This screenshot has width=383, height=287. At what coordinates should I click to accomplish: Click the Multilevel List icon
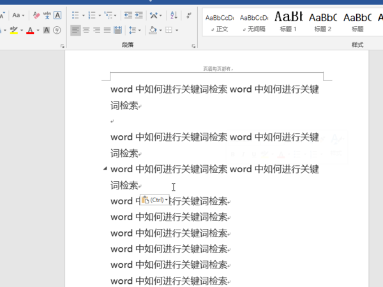109,15
